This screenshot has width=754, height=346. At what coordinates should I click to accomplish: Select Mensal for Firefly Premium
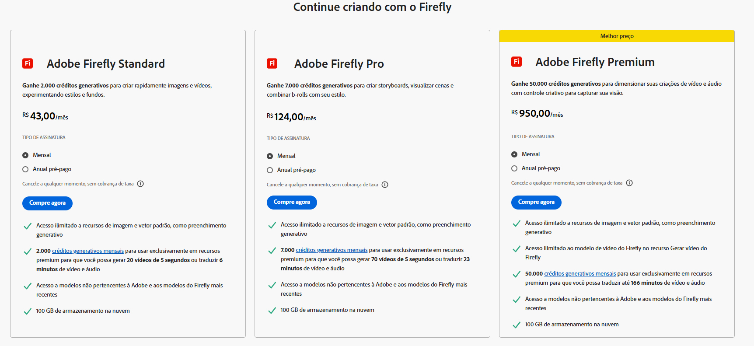(514, 154)
